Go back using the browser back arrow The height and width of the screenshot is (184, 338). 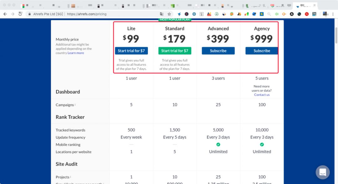5,14
